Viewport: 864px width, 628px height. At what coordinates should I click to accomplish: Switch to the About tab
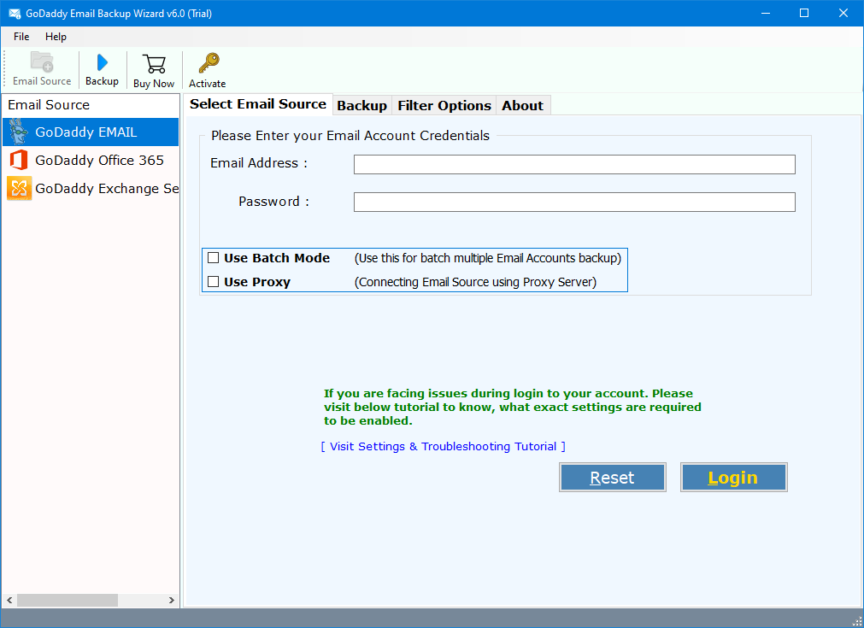522,105
